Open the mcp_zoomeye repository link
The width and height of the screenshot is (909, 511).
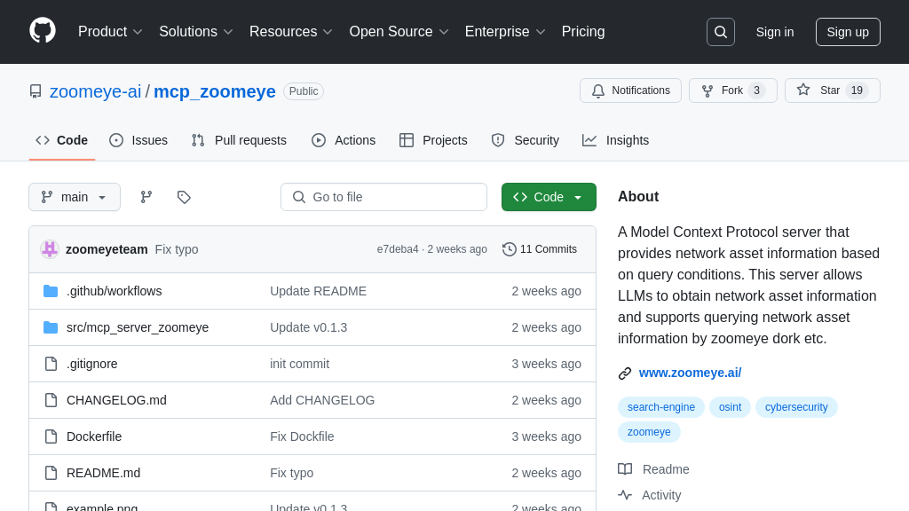215,91
